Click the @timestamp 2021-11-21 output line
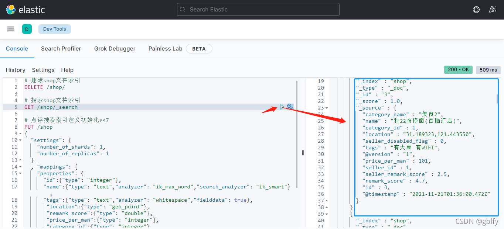This screenshot has width=504, height=229. point(426,194)
